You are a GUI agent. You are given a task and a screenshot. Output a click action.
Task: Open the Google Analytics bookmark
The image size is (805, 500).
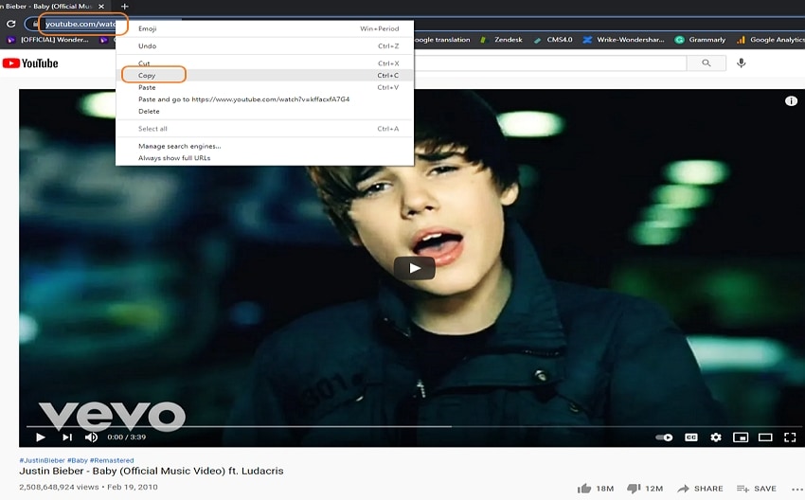(x=770, y=40)
